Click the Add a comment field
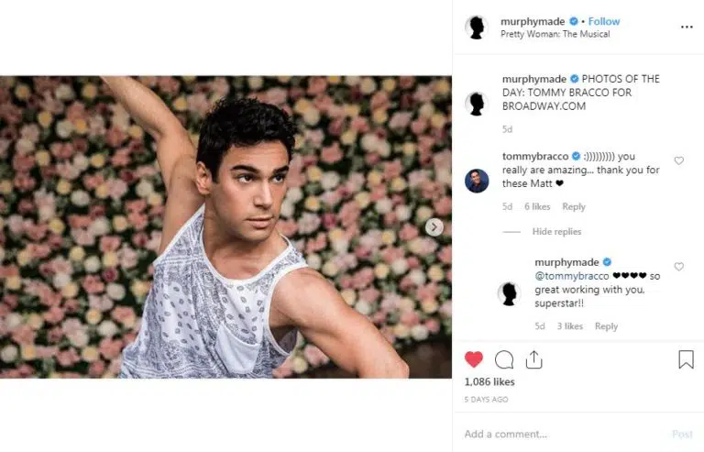 click(559, 434)
